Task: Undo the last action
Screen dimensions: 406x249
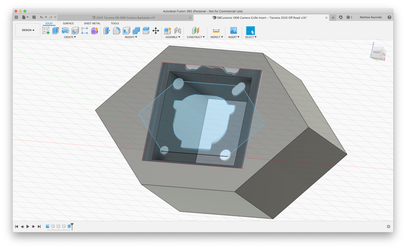Action: pyautogui.click(x=41, y=17)
